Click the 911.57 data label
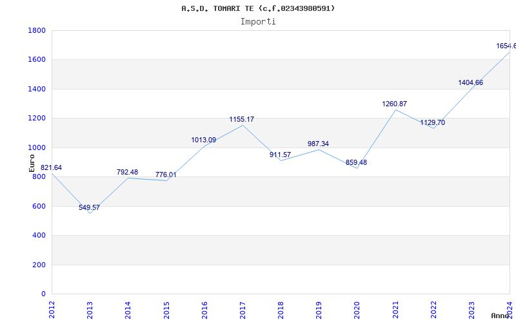The image size is (516, 322). coord(280,155)
